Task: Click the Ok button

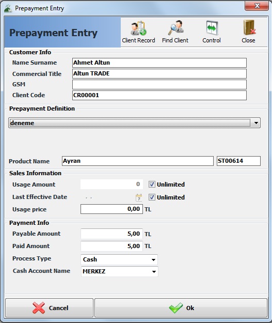Action: coord(181,308)
